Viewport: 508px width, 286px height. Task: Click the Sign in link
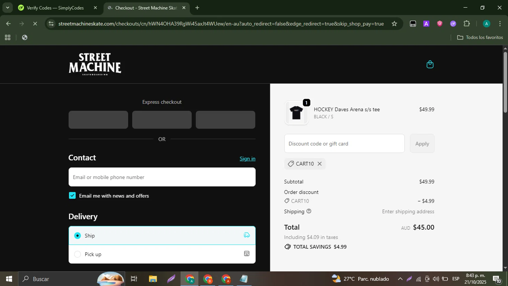247,158
